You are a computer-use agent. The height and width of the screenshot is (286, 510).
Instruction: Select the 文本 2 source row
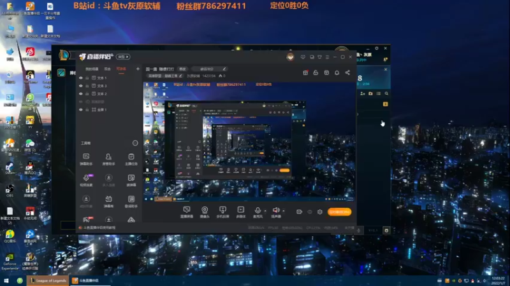coord(109,93)
